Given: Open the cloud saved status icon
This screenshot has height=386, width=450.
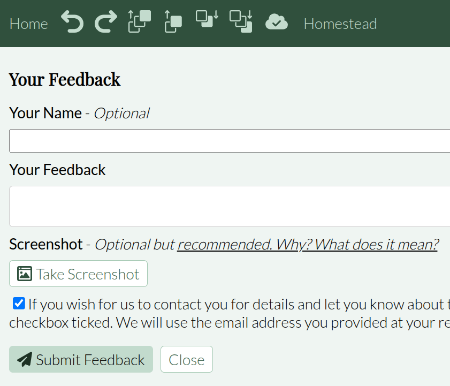Looking at the screenshot, I should (277, 22).
